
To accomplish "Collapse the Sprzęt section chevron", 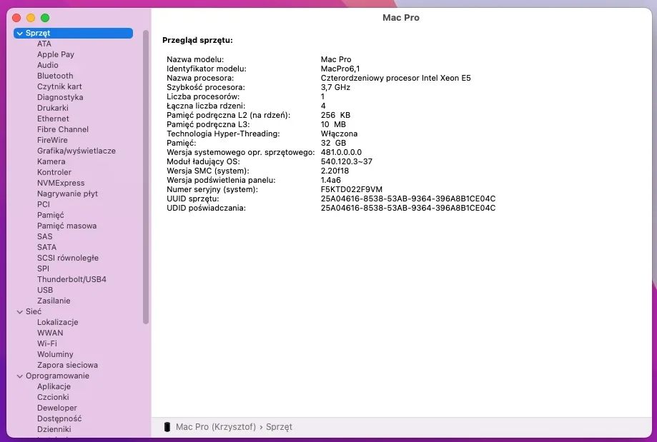I will coord(20,33).
